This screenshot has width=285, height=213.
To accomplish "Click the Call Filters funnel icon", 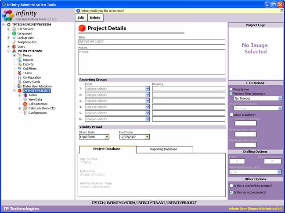I will 20,69.
